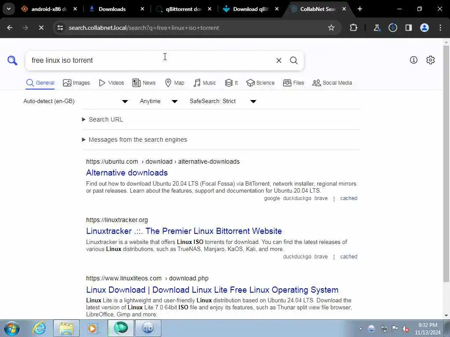Open the search info about icon

pyautogui.click(x=414, y=60)
